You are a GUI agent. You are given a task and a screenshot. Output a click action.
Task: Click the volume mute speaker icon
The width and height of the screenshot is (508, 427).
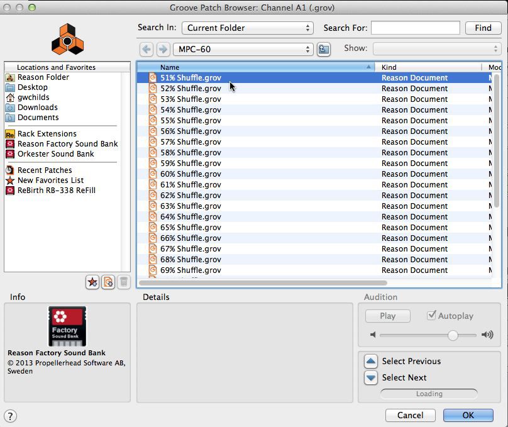pos(373,335)
